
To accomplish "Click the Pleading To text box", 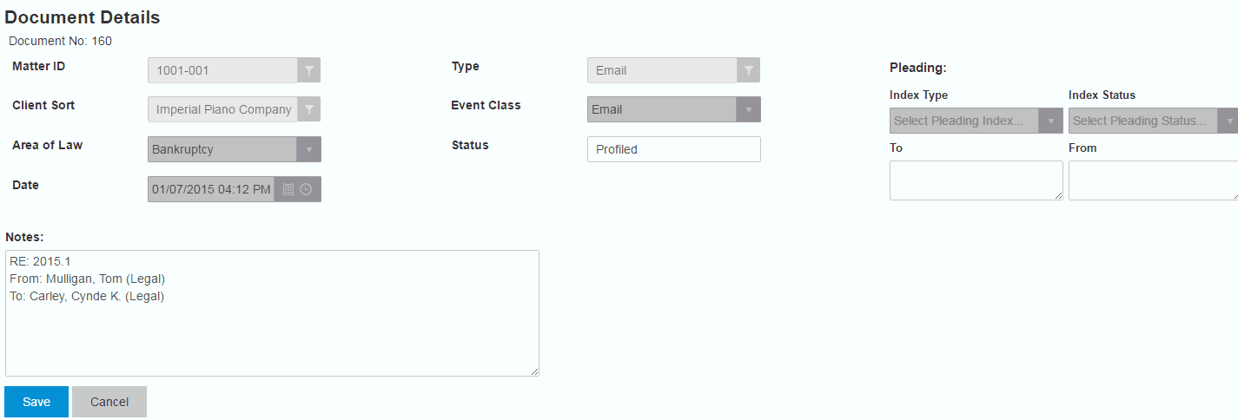I will (x=976, y=180).
